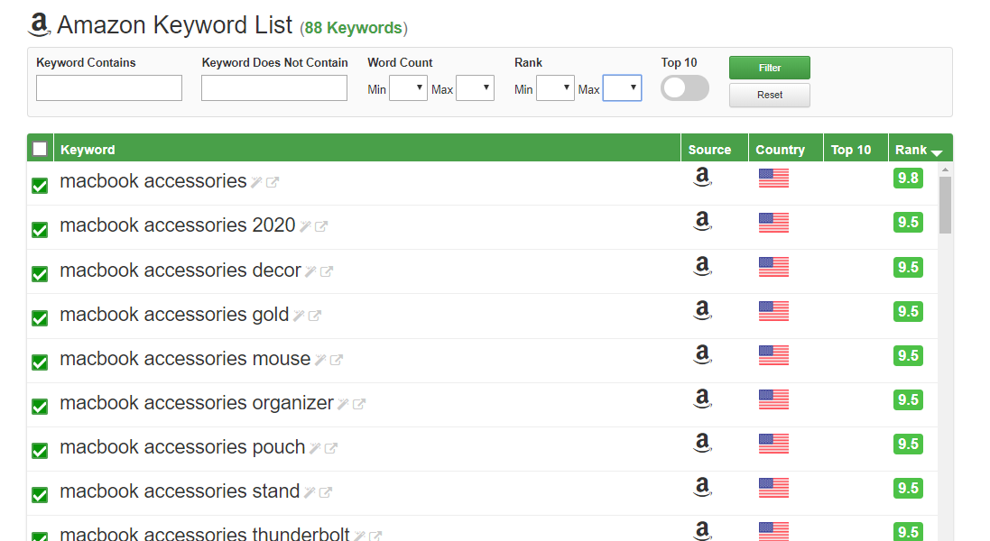Image resolution: width=990 pixels, height=541 pixels.
Task: Click the edit pencil icon beside 'macbook accessories decor'
Action: (x=310, y=271)
